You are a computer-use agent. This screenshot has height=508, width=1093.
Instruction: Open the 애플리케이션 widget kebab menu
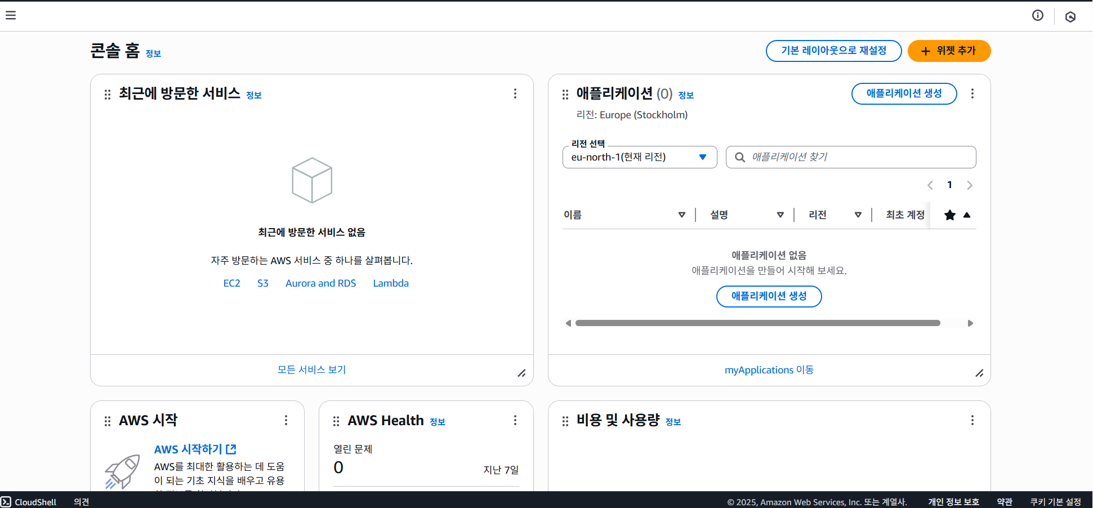972,93
